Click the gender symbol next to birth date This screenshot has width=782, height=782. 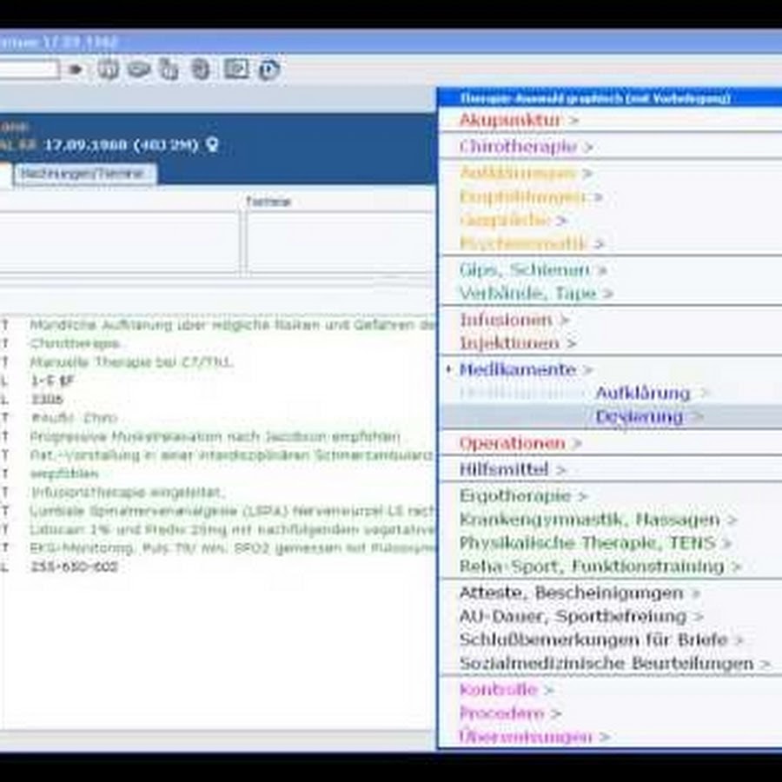click(x=211, y=145)
